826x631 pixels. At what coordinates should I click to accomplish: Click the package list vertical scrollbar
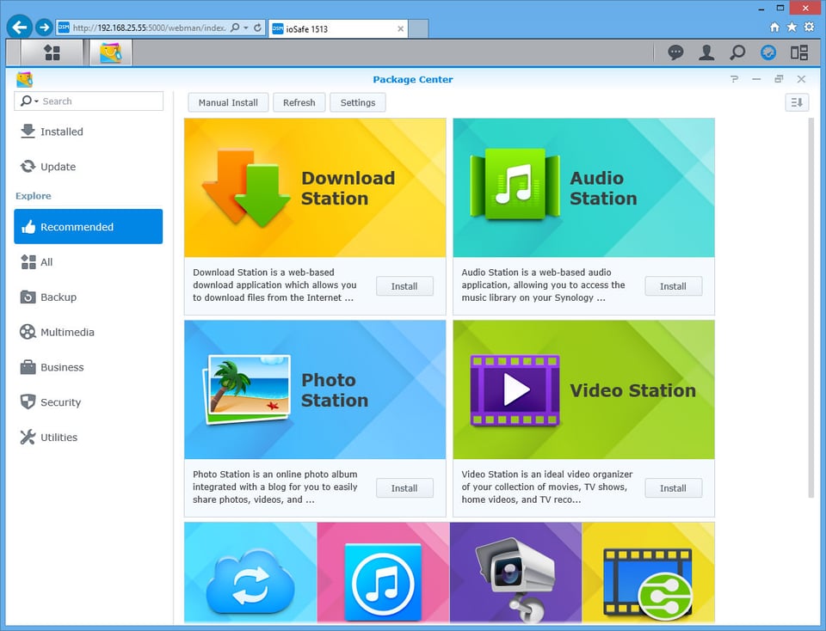coord(811,308)
